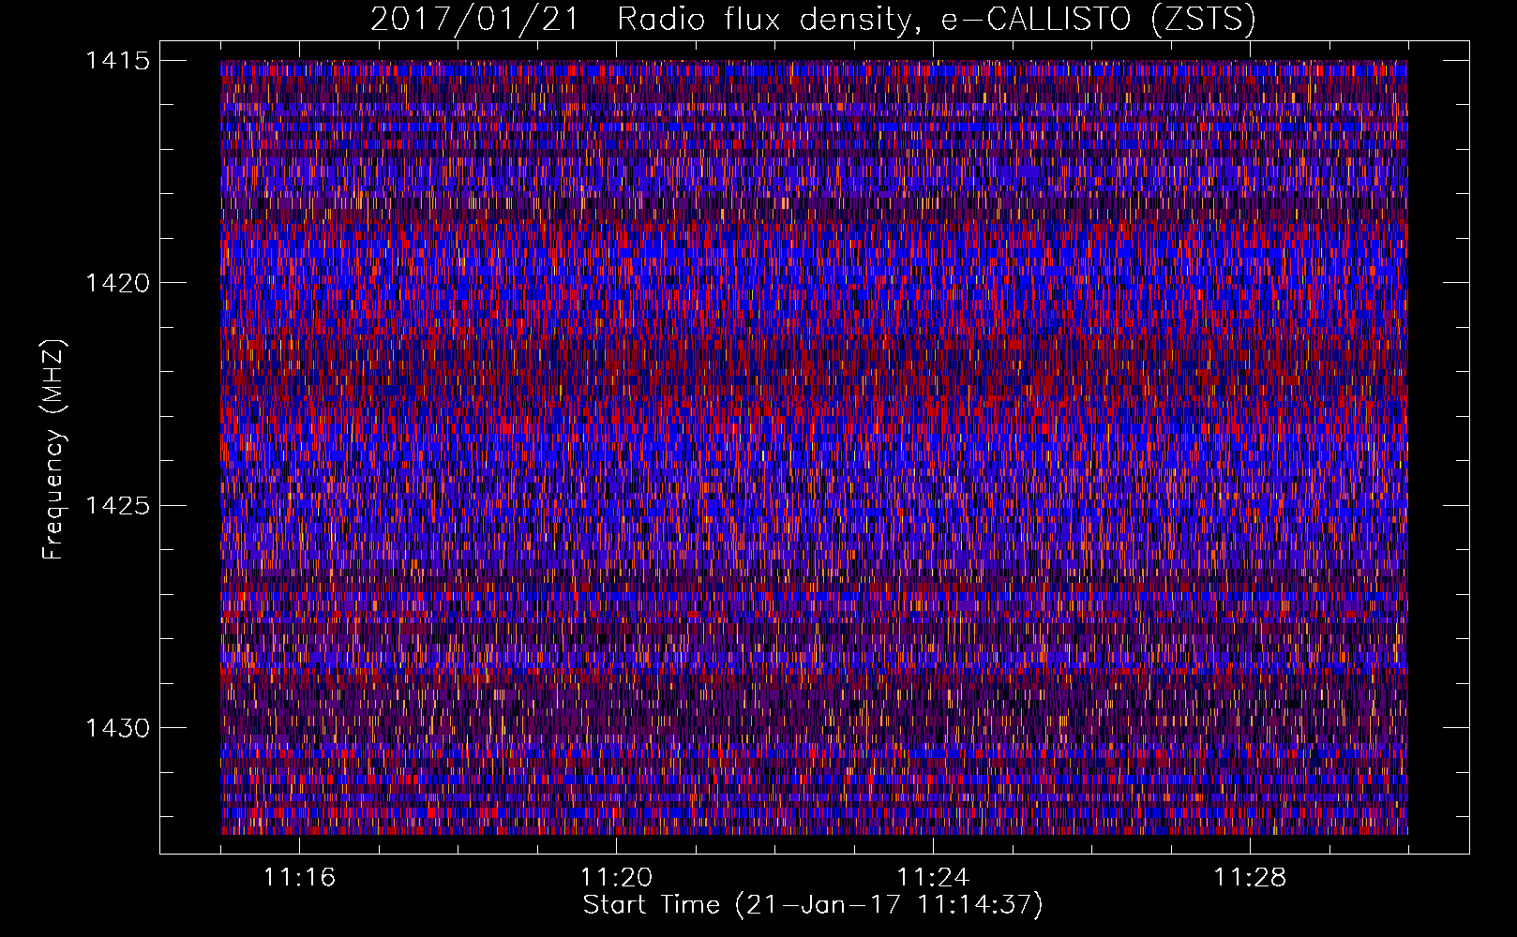Select the 1425 frequency axis label
This screenshot has height=937, width=1517.
[x=117, y=506]
